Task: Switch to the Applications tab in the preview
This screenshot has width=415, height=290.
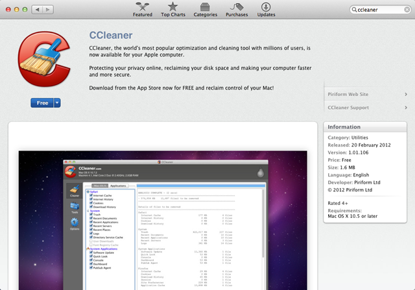Action: (x=117, y=186)
